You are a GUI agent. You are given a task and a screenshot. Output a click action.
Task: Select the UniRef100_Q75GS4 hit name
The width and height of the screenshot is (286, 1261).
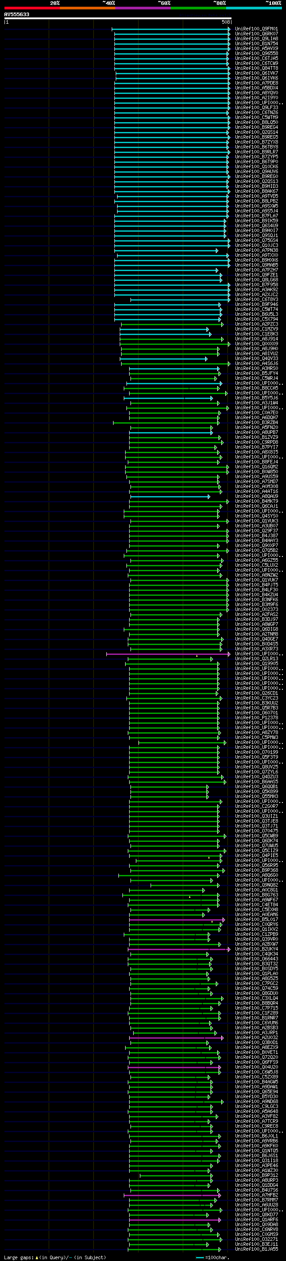pyautogui.click(x=256, y=240)
